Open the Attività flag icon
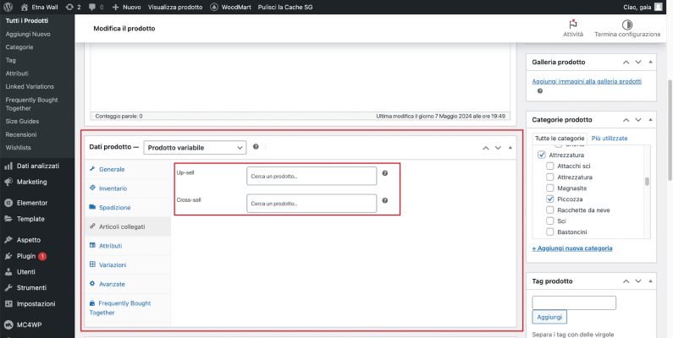This screenshot has height=338, width=673. point(573,25)
